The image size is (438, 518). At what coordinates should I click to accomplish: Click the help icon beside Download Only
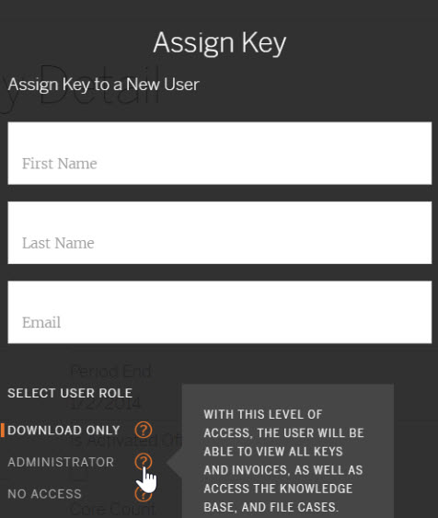pos(144,430)
